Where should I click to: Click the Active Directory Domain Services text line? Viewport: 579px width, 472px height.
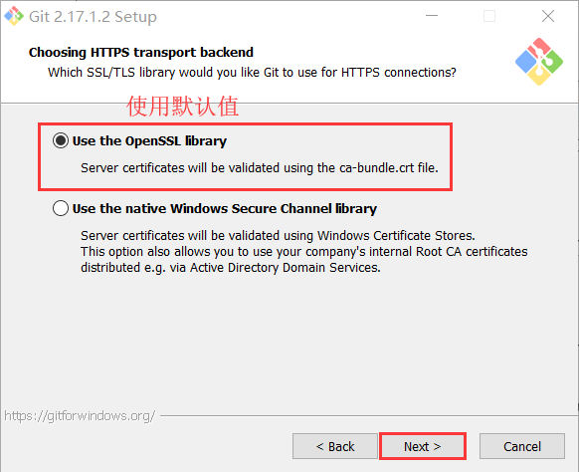click(x=231, y=267)
